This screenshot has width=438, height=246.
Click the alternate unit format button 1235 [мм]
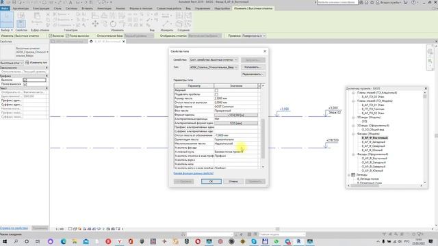point(236,123)
